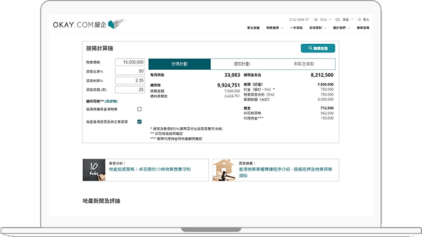Screen dimensions: 422x237
Task: Expand the currency dropdown arrow
Action: 352,19
